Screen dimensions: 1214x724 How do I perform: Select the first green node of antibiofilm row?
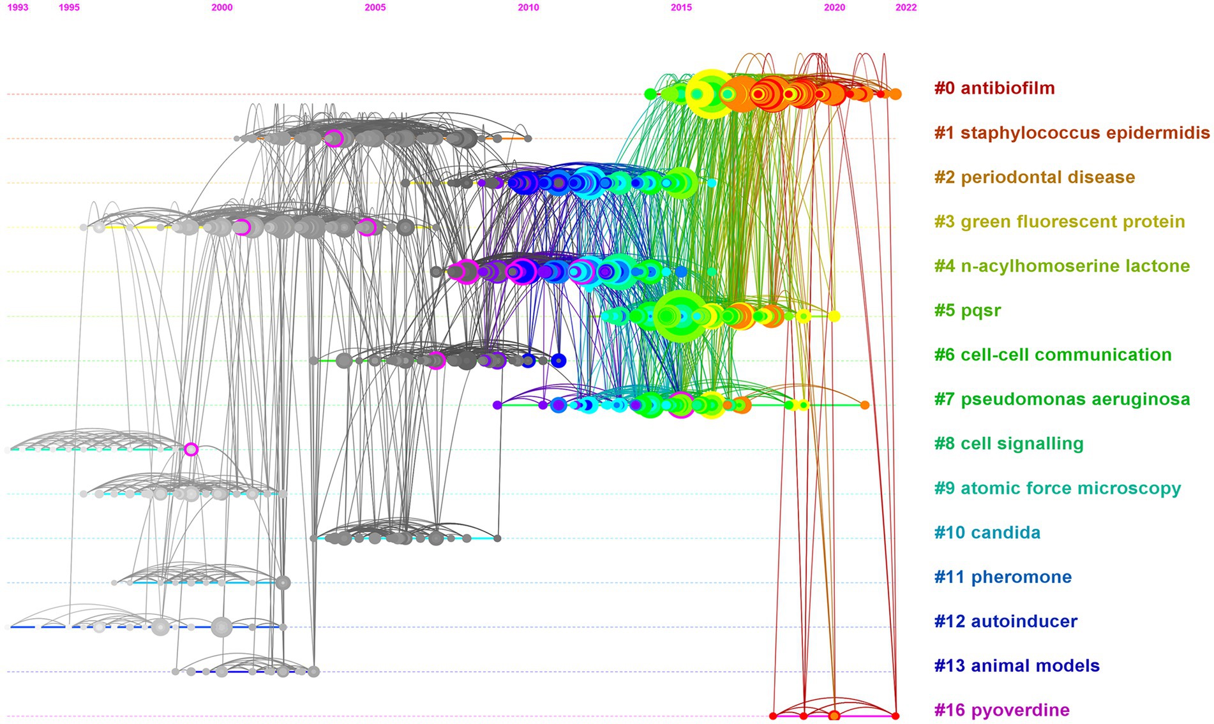pos(650,94)
